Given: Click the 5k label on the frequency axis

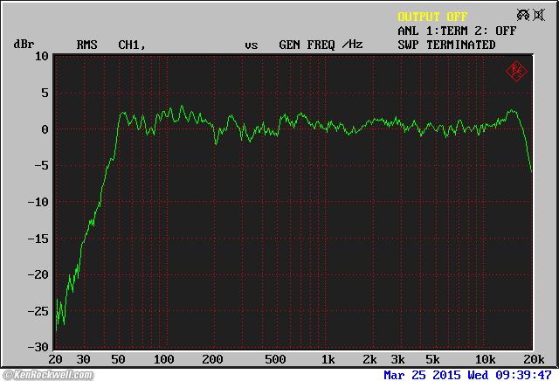Looking at the screenshot, I should [x=432, y=359].
